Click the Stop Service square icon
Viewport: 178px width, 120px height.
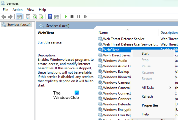(72, 17)
